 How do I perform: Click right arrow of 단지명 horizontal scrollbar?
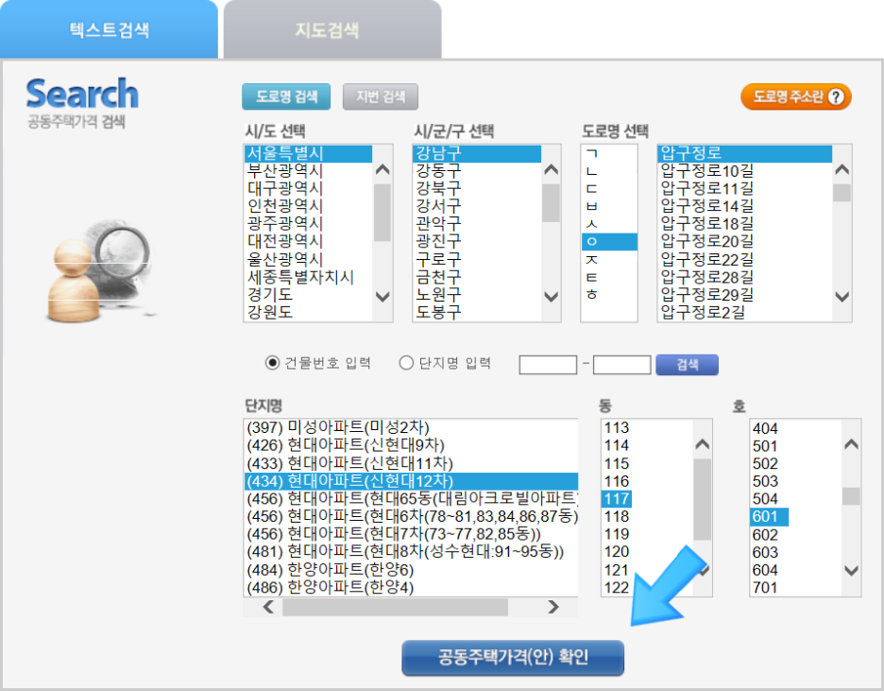[553, 607]
